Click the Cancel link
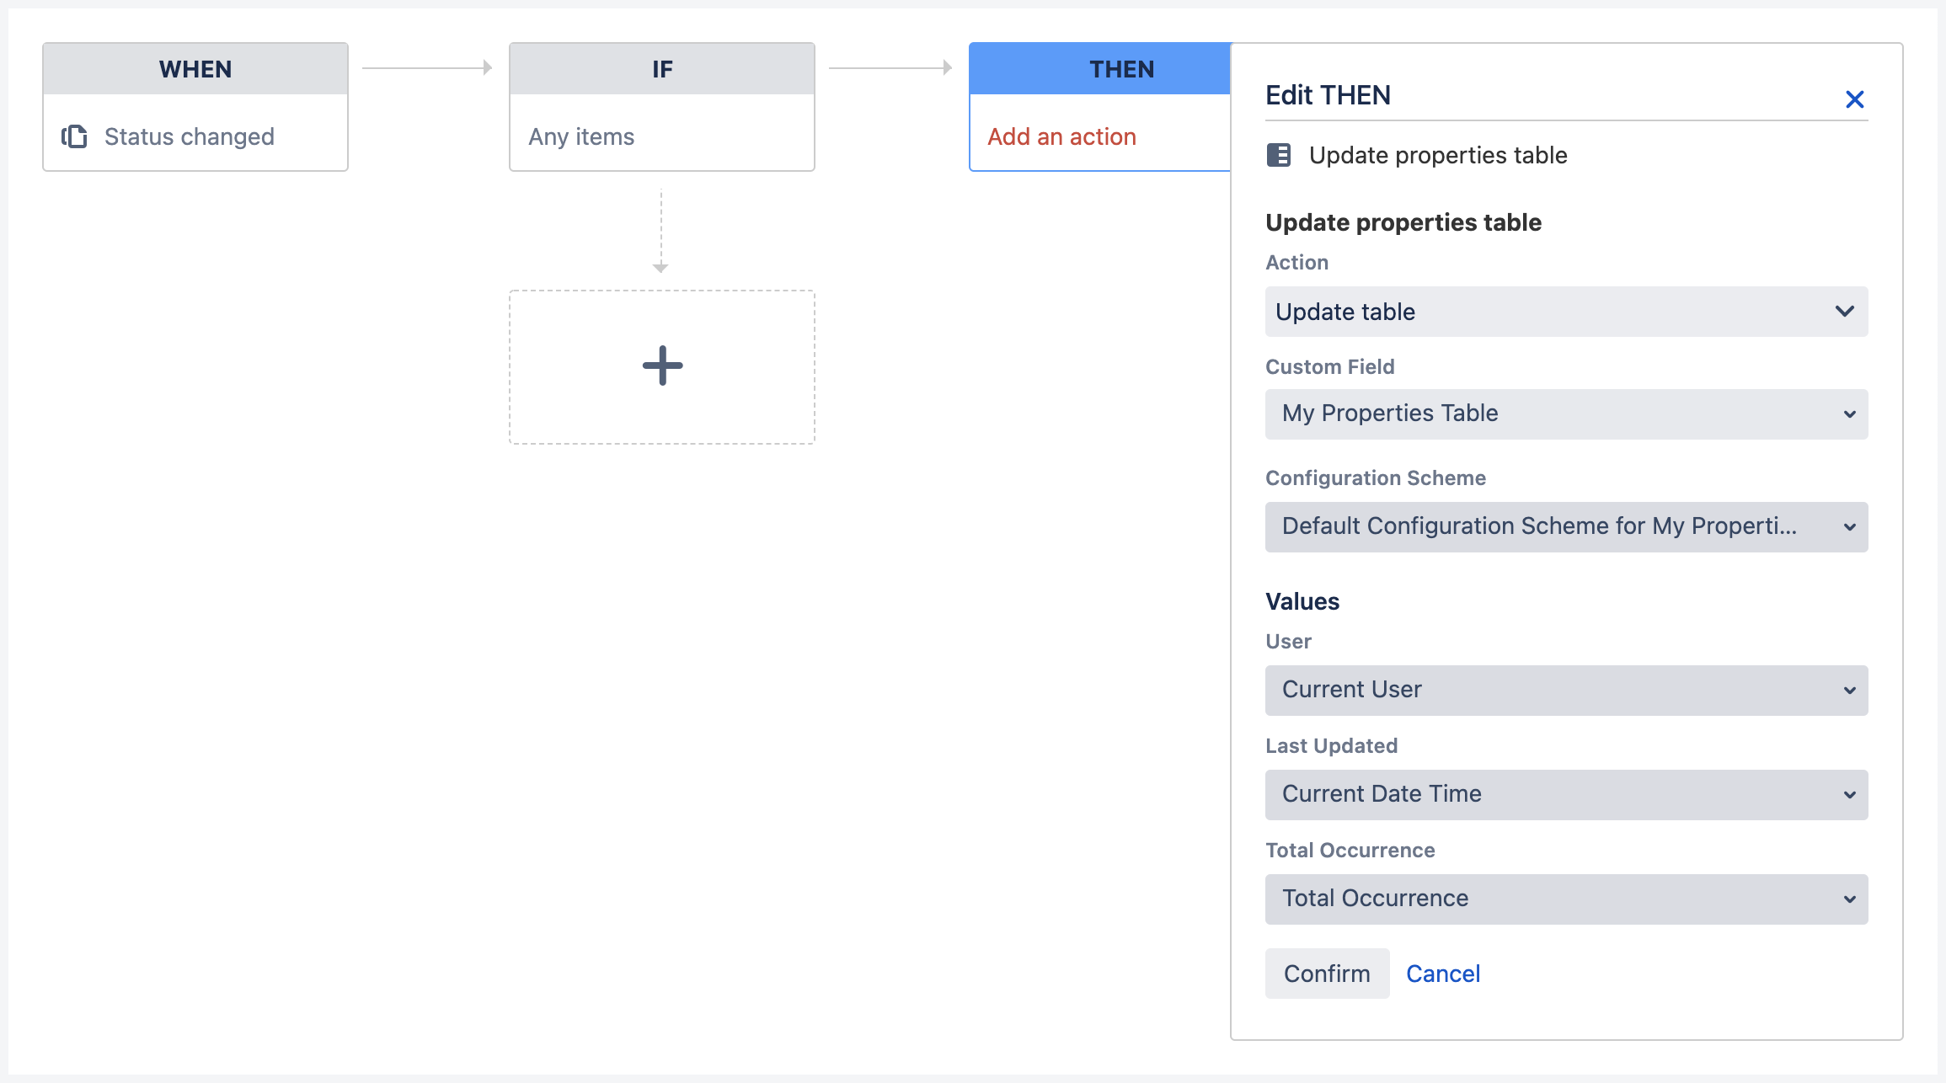Screen dimensions: 1946x1083 (x=1442, y=974)
